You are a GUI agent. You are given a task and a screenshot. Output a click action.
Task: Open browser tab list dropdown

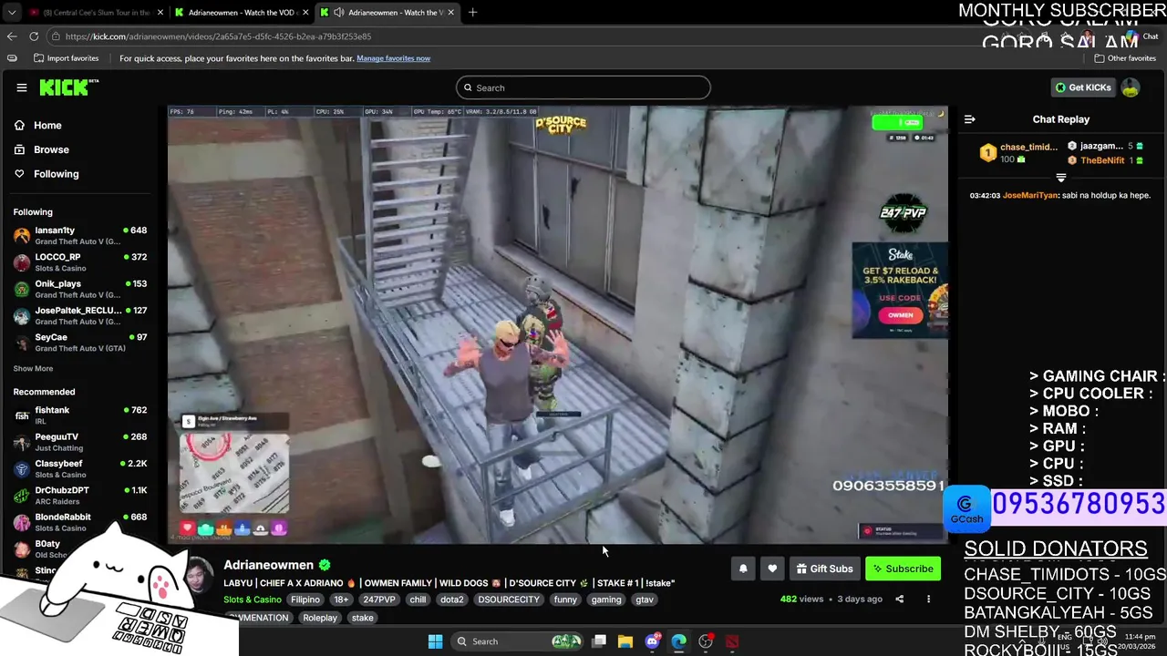click(11, 12)
